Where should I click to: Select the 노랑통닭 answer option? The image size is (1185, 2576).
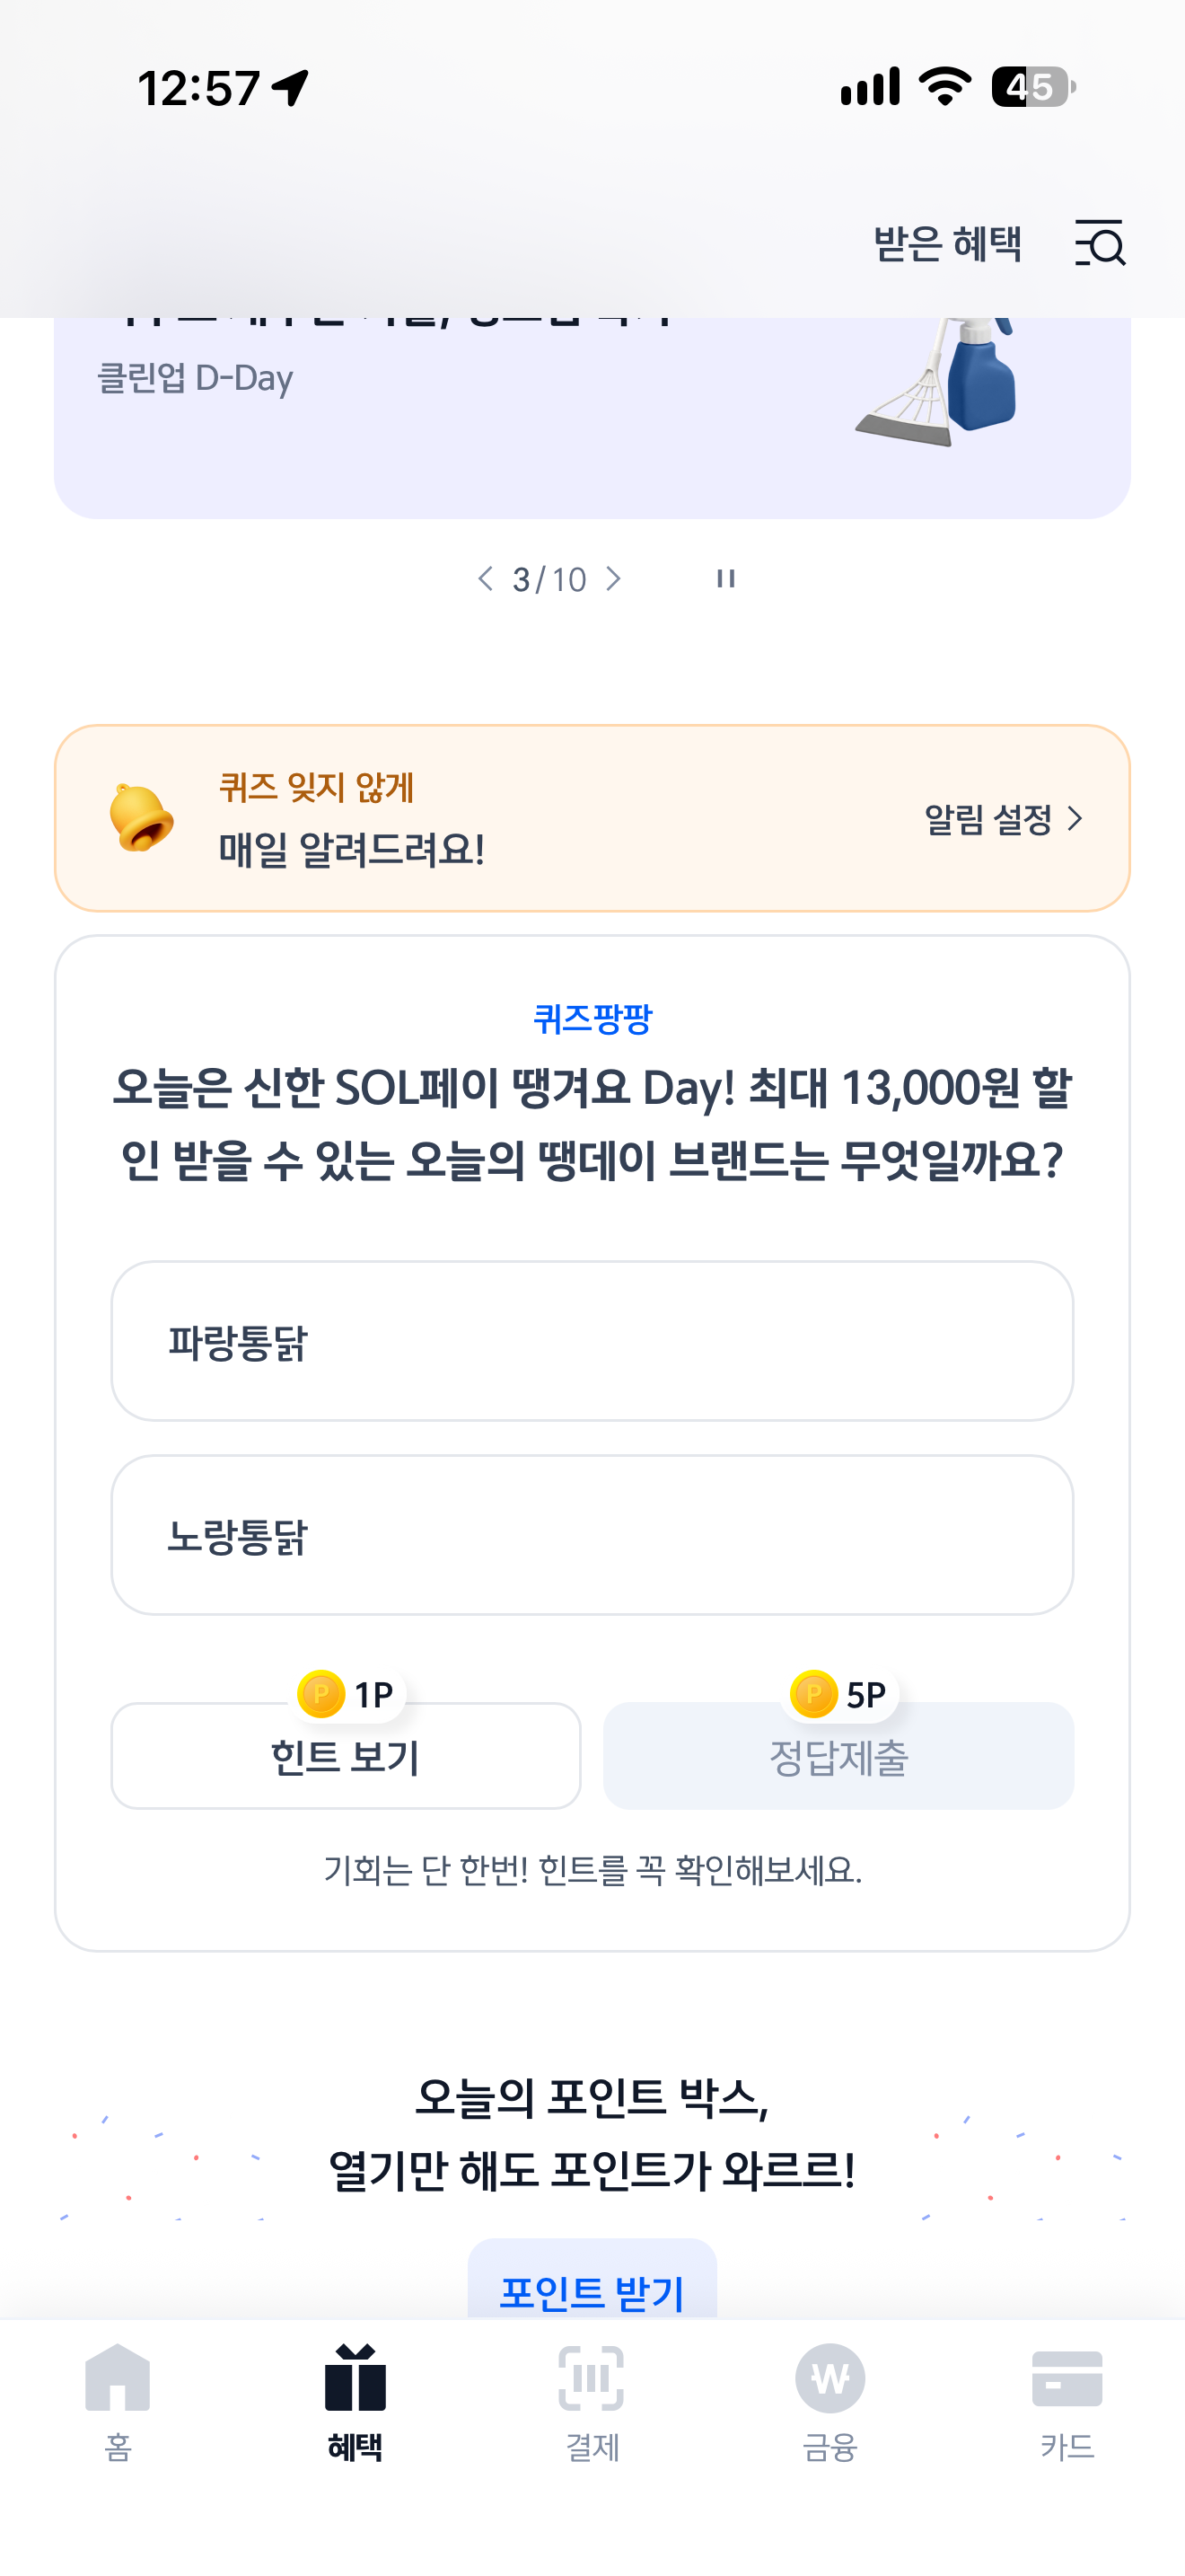tap(592, 1534)
